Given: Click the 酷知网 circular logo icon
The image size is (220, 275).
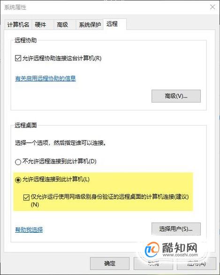Looking at the screenshot, I should point(152,249).
